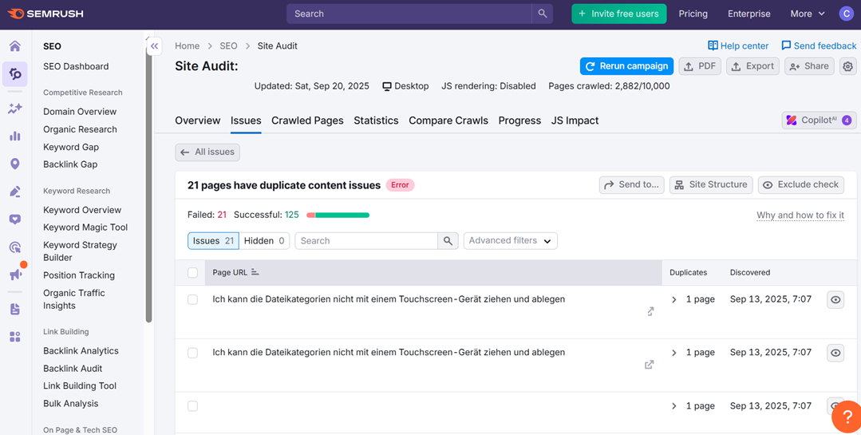Click the Semrush logo
Image resolution: width=861 pixels, height=435 pixels.
tap(45, 14)
